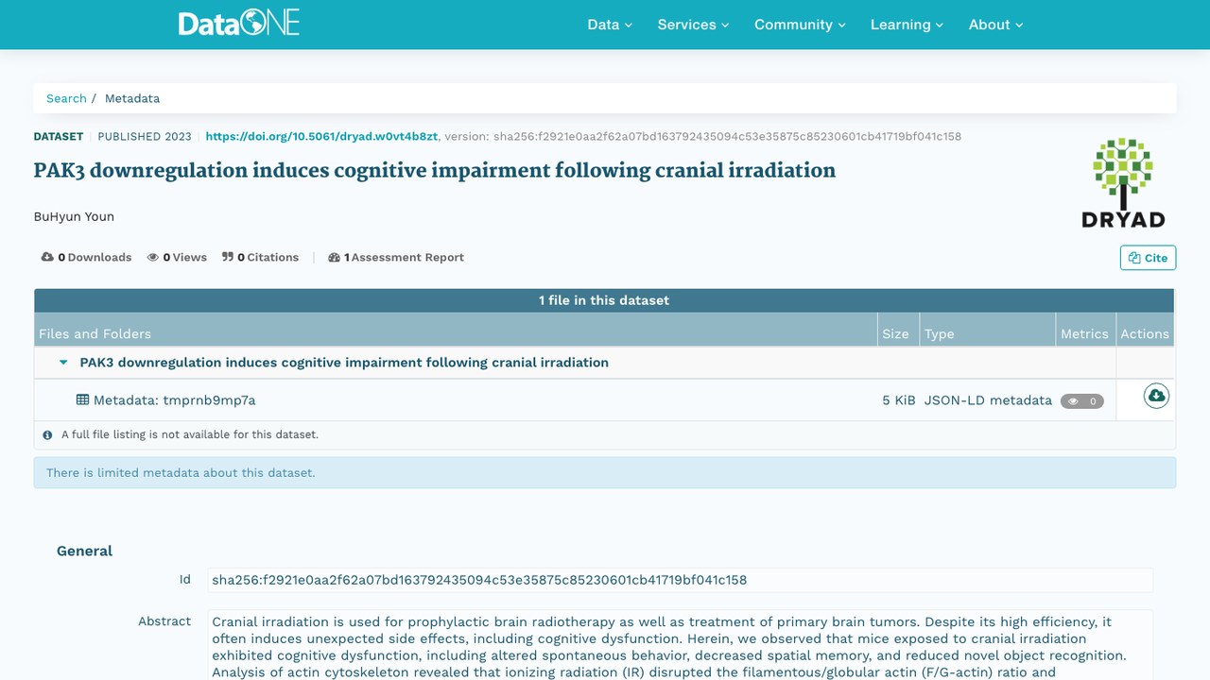Open the 1 Assessment Report gauge link

396,257
